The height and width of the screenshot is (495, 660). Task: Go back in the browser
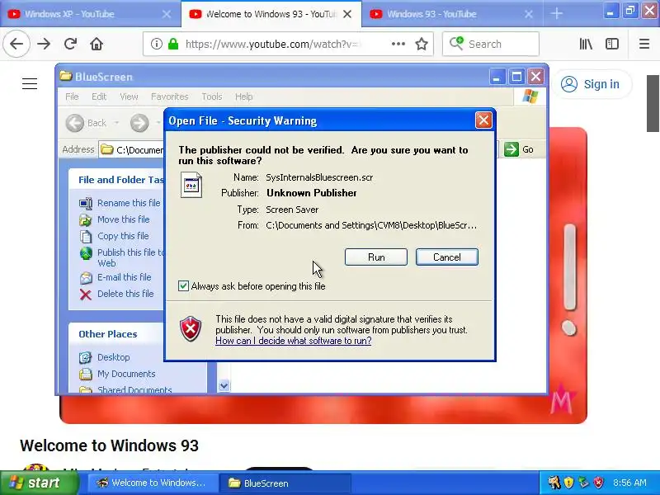[16, 44]
